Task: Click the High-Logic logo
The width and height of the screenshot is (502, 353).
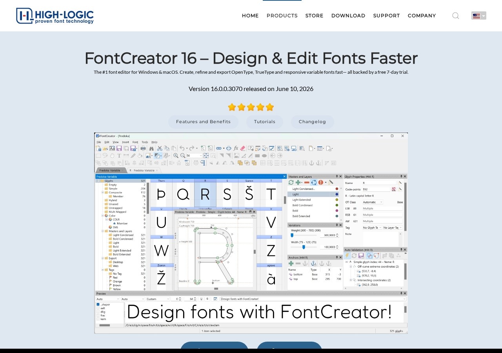Action: pos(55,16)
